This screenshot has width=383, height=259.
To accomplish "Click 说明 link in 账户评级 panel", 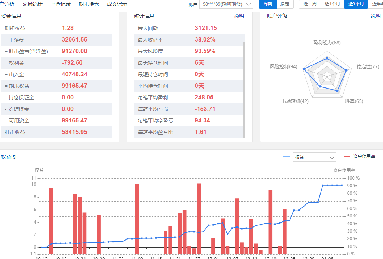I will (x=375, y=16).
